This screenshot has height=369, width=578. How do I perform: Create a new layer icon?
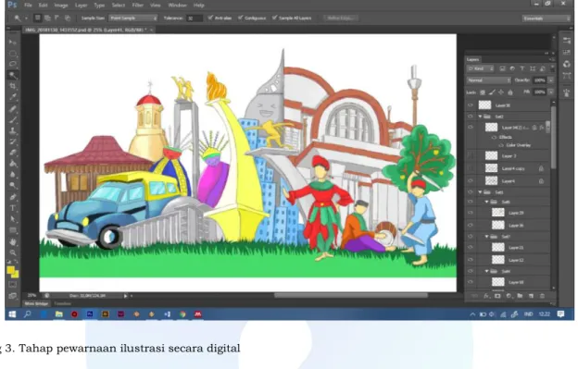[x=531, y=296]
